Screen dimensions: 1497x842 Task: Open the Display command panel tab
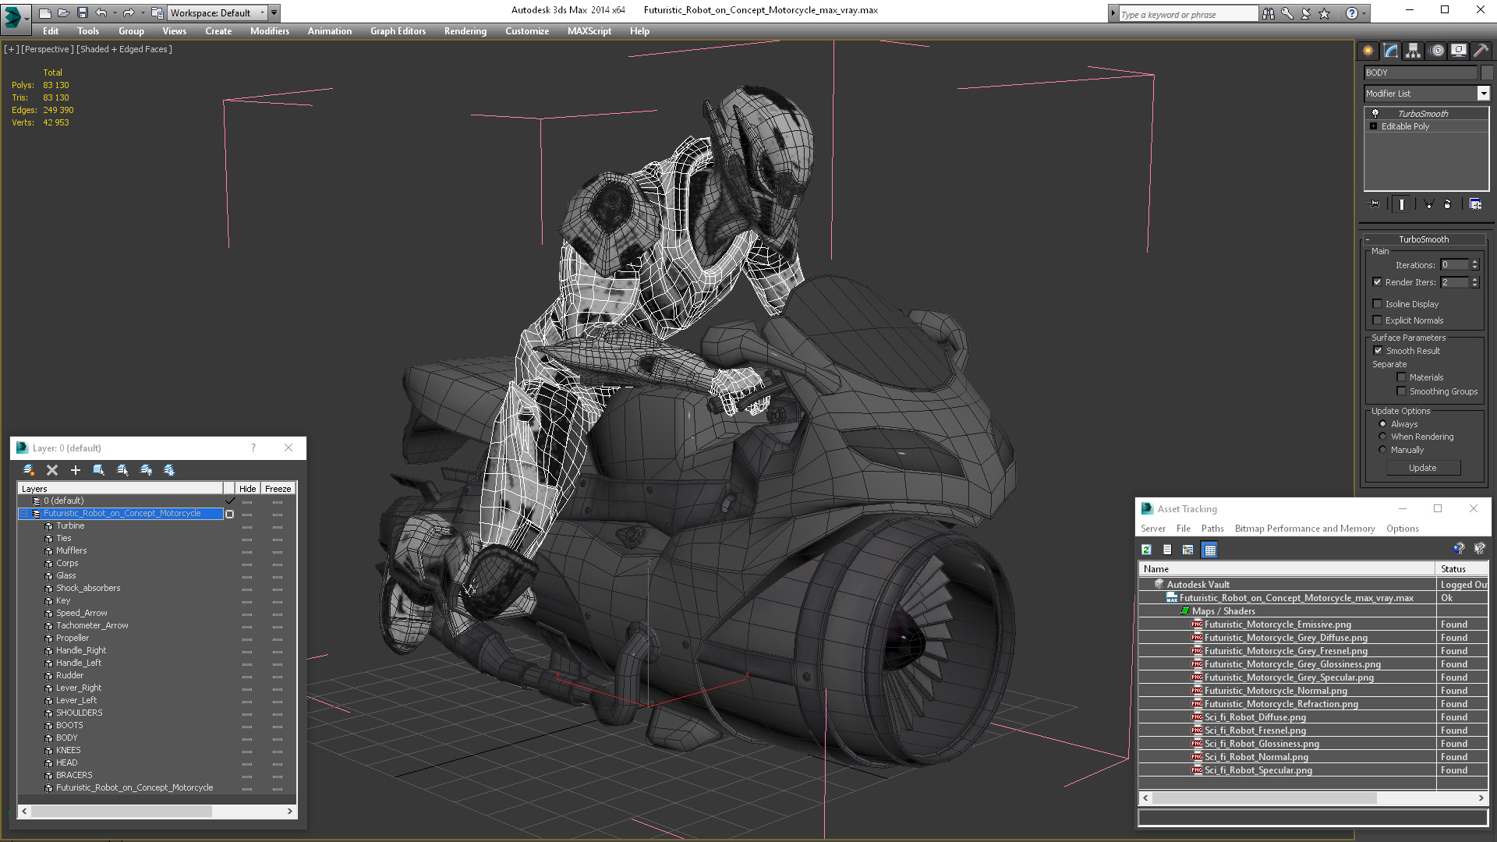1458,51
